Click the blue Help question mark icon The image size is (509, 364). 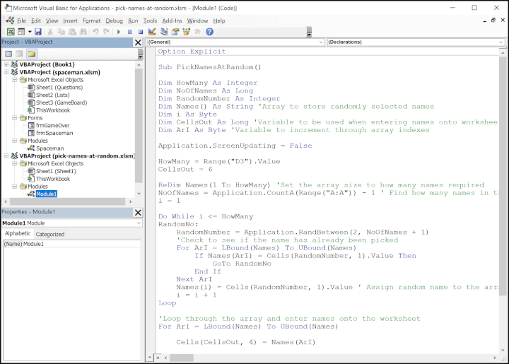point(209,32)
